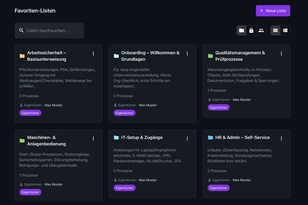
Task: Open three-dot menu on IT-Setup & Zugänge
Action: coord(187,138)
